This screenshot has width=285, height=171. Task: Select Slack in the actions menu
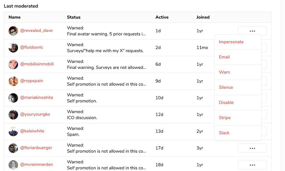[224, 133]
